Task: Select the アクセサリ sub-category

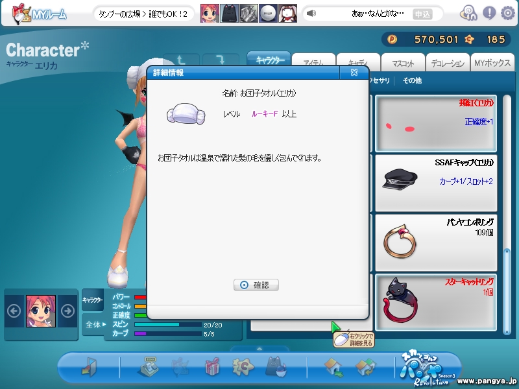Action: [380, 80]
